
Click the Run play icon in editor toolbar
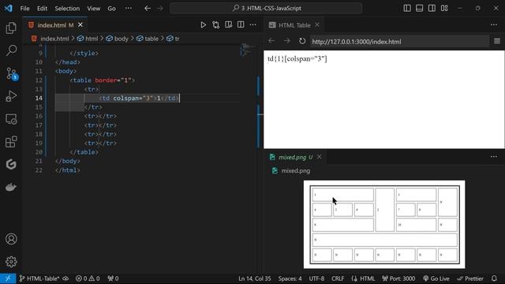[x=203, y=24]
